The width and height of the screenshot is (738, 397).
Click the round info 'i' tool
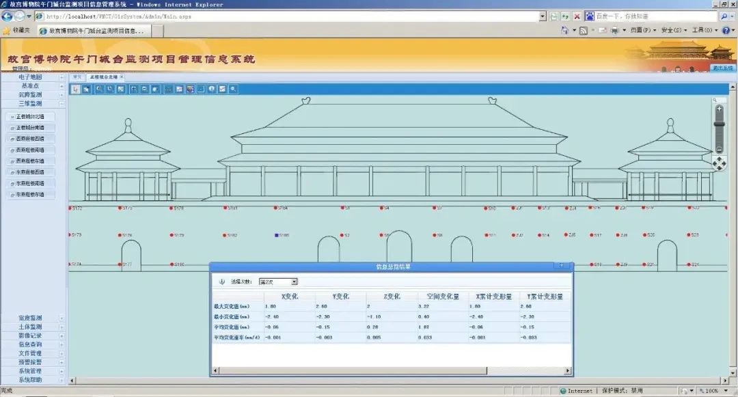[212, 89]
